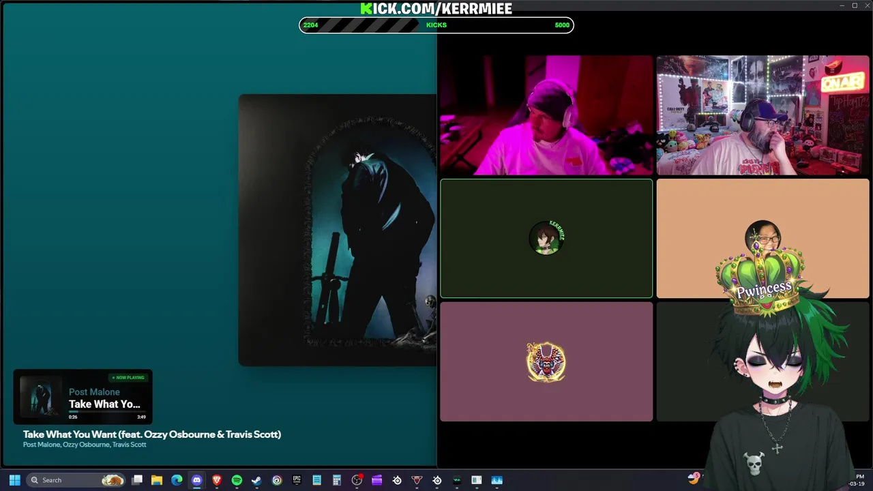Click the KICK.COM/KERRMIEE banner
Screen dimensions: 873x491
pyautogui.click(x=436, y=8)
